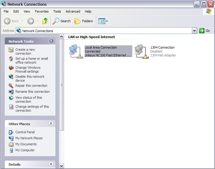
Task: Click the sidebar scrollbar down arrow
Action: pyautogui.click(x=61, y=166)
